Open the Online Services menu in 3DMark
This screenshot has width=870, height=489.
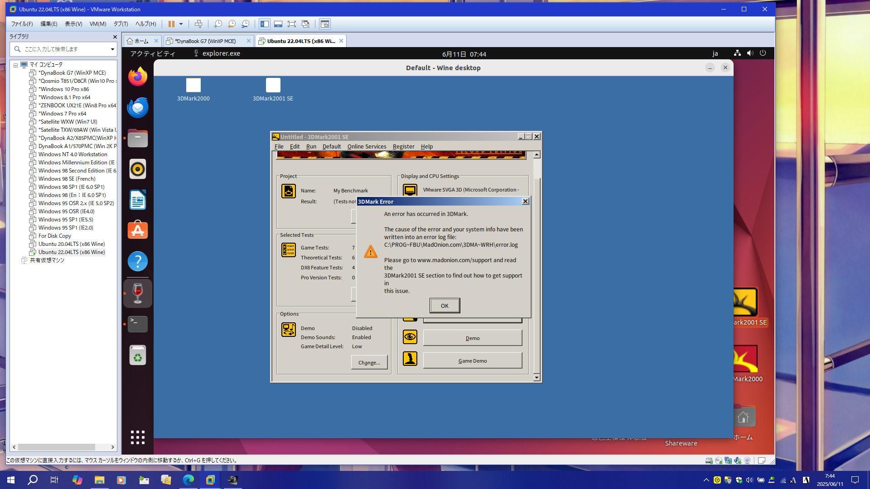367,146
